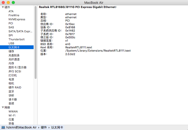
Task: Open the NVMExpress hardware entry
Action: (x=17, y=19)
